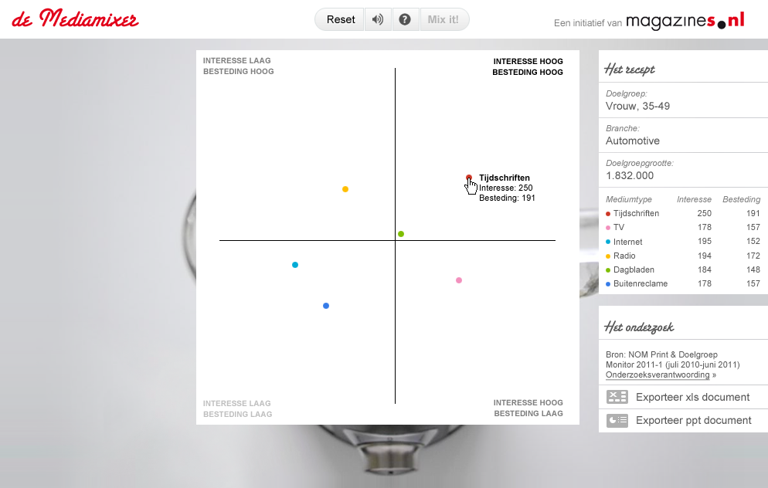The height and width of the screenshot is (488, 768).
Task: Click the ppt presentation export icon
Action: [617, 420]
